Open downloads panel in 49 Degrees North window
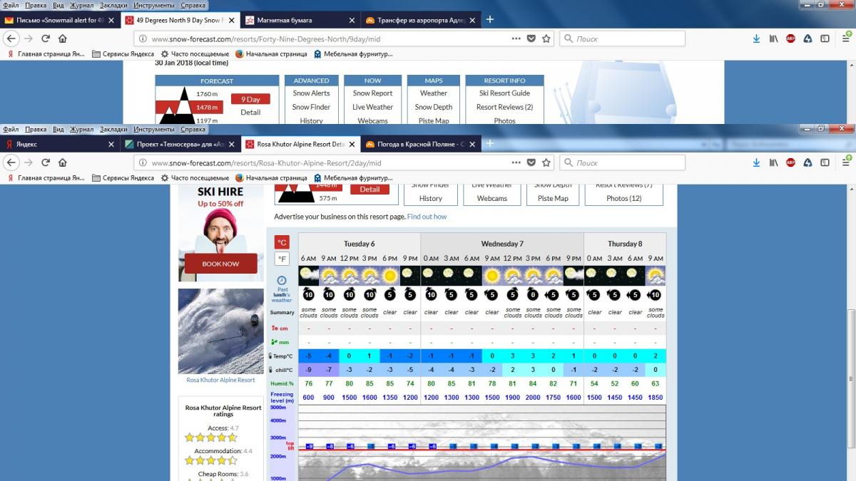Screen dimensions: 856x481 [757, 38]
